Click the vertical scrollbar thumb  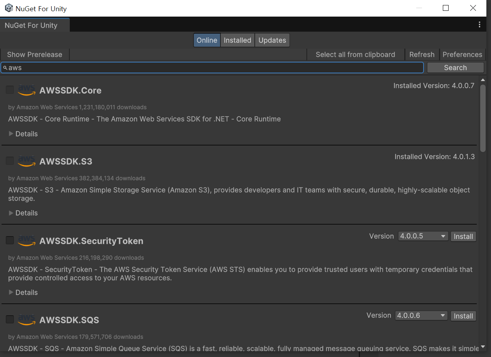pyautogui.click(x=483, y=118)
